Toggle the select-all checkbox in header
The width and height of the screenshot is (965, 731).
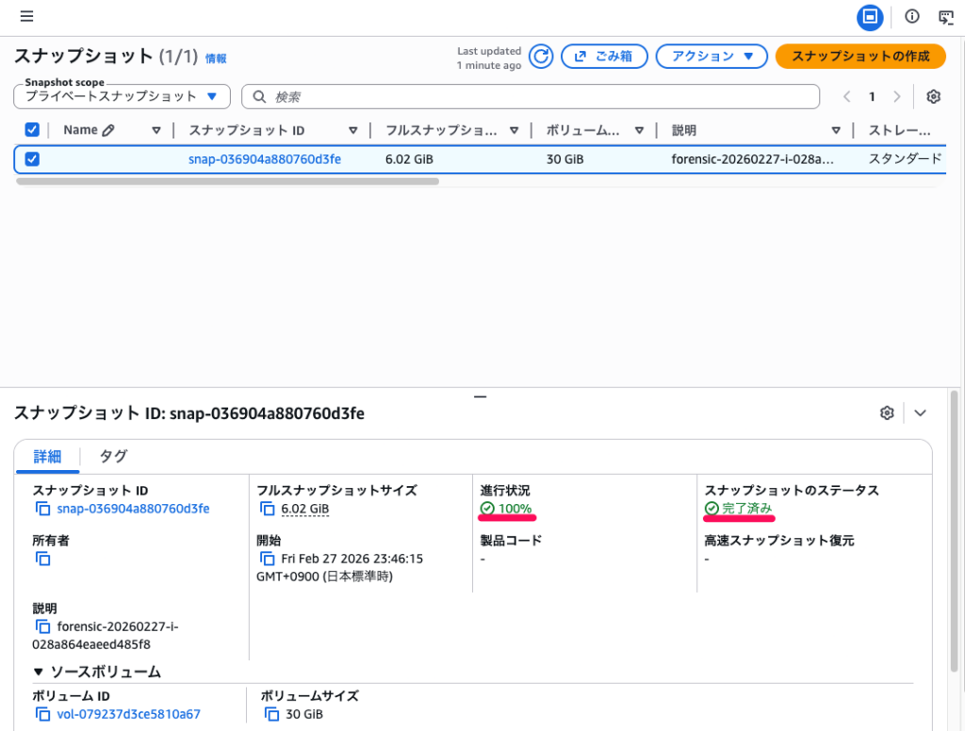(x=32, y=130)
